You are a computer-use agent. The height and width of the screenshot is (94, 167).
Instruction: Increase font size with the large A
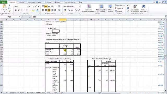coord(36,7)
